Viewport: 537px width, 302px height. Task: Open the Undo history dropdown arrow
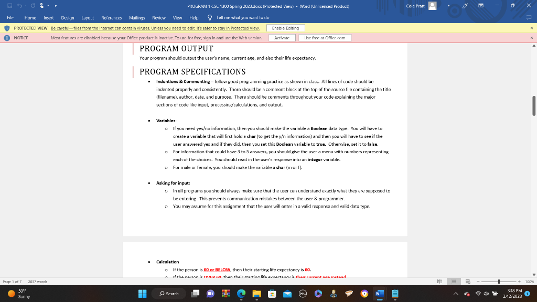(25, 6)
